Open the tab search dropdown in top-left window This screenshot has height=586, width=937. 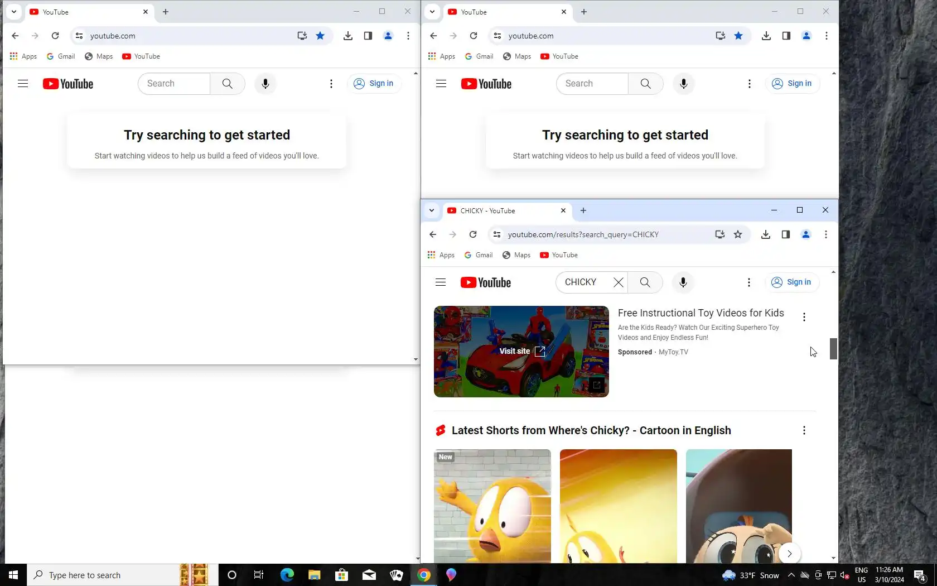tap(14, 12)
